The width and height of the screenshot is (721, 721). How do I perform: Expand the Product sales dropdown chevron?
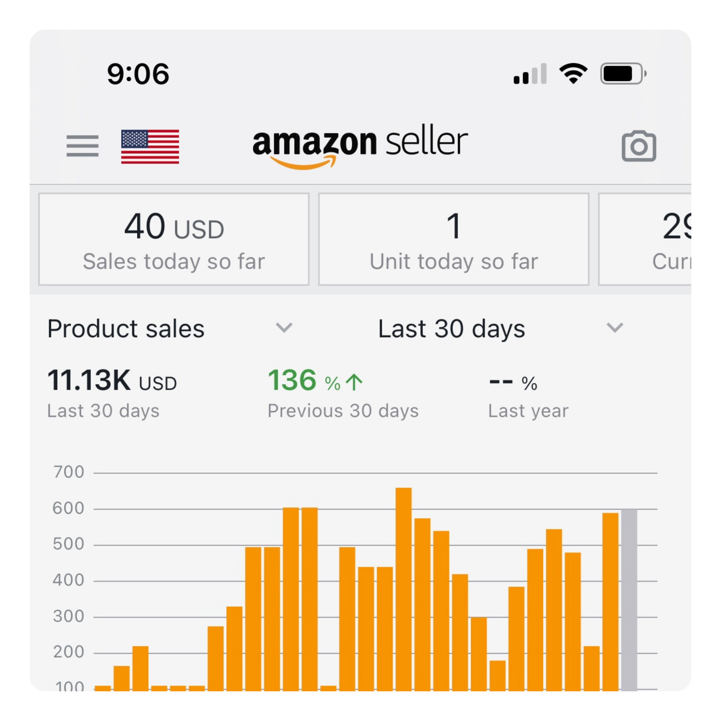pos(284,328)
